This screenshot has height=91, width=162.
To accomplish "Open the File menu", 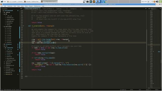I will [x=2, y=6].
